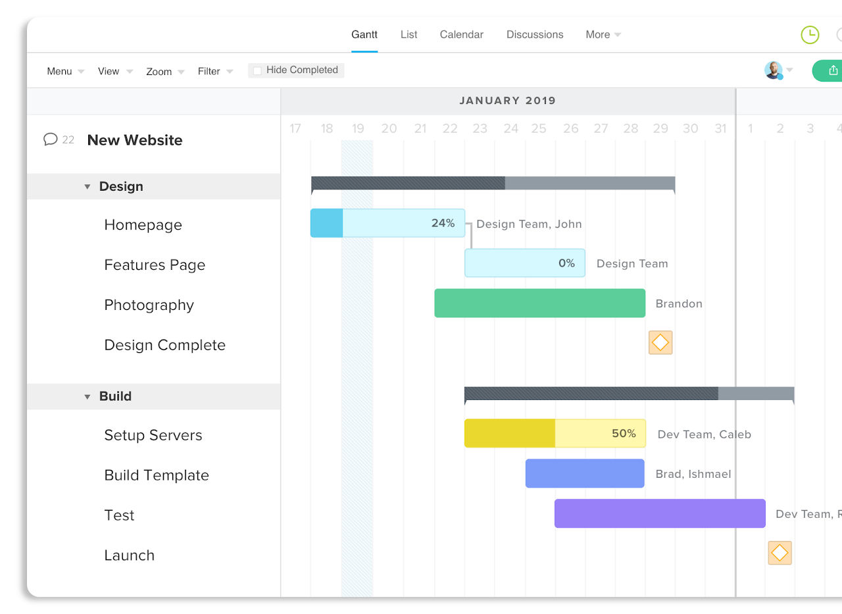Select the Test task name
This screenshot has width=842, height=614.
tap(119, 516)
